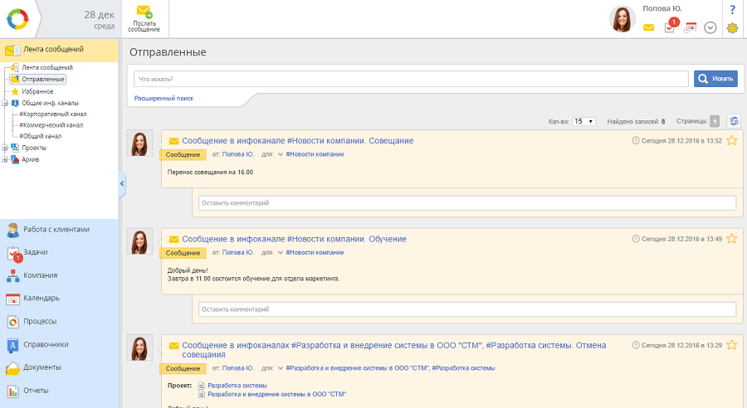
Task: Expand recipients chevron in Отмена совещания message
Action: (x=281, y=368)
